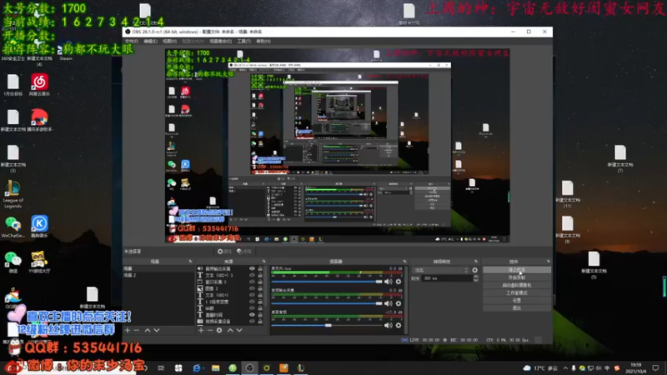Open source properties gear in Sources dock
Screen dimensions: 667x375
(x=219, y=330)
